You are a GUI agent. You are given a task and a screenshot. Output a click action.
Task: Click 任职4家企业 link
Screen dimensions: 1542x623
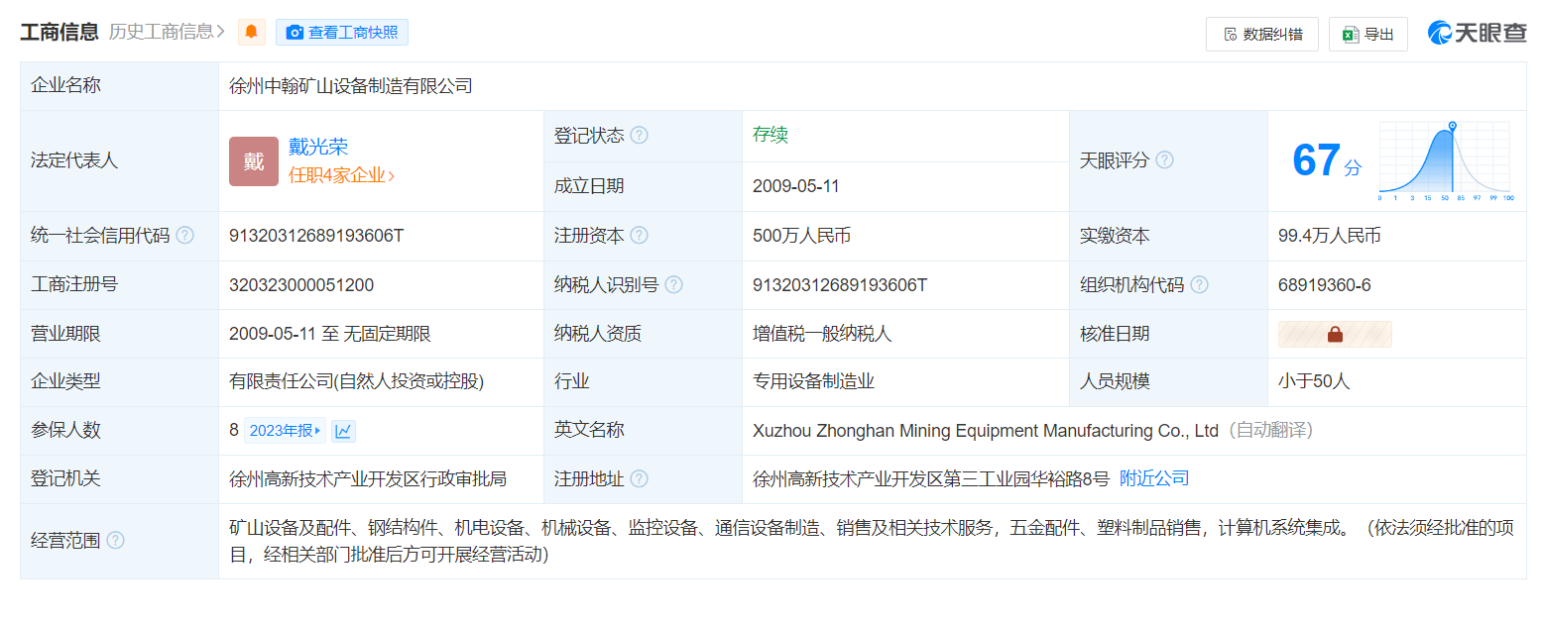coord(341,175)
